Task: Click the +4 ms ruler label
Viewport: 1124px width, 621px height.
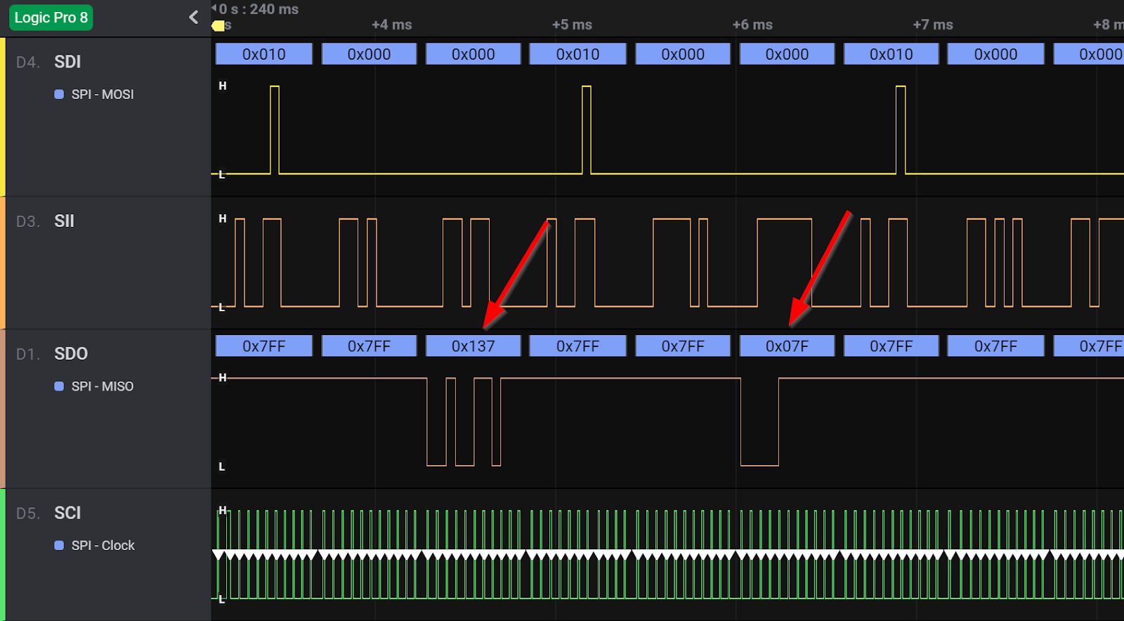Action: click(392, 25)
